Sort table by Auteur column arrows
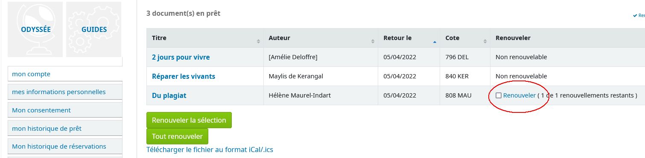Viewport: 645px width, 158px height. [373, 41]
